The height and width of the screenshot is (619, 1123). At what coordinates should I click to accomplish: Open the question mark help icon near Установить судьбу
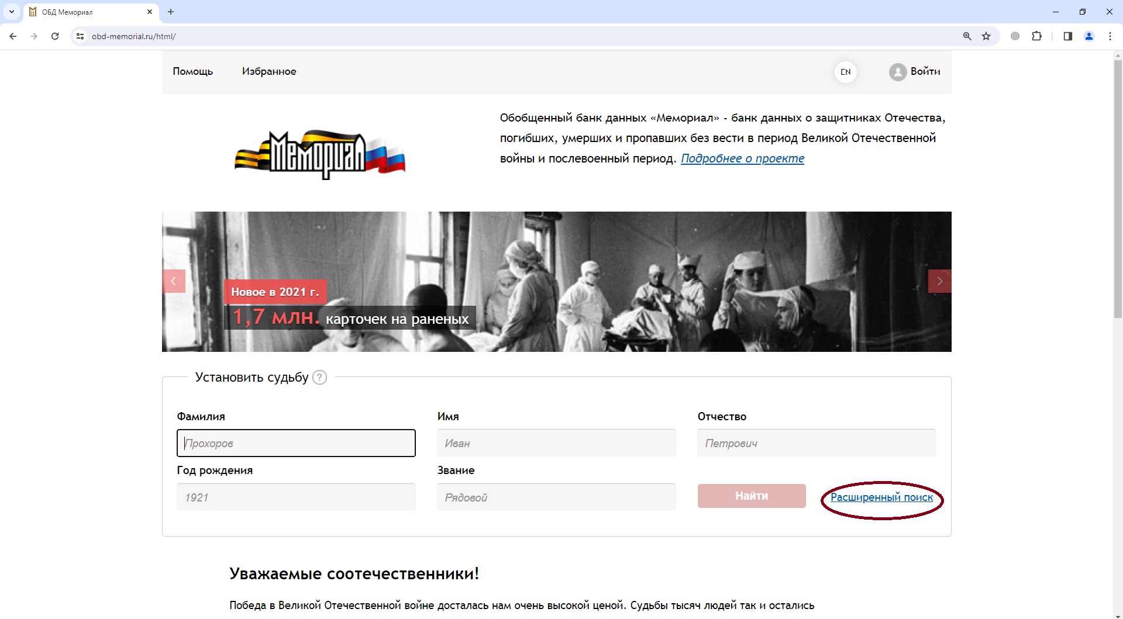pos(319,378)
